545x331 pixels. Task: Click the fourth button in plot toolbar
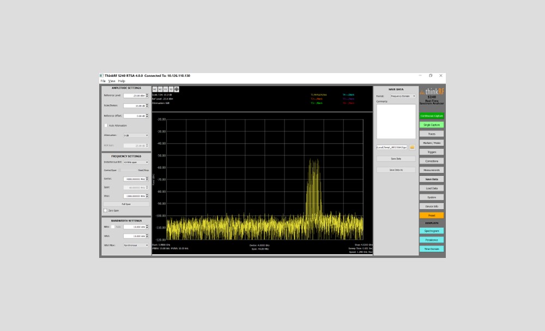(x=171, y=89)
